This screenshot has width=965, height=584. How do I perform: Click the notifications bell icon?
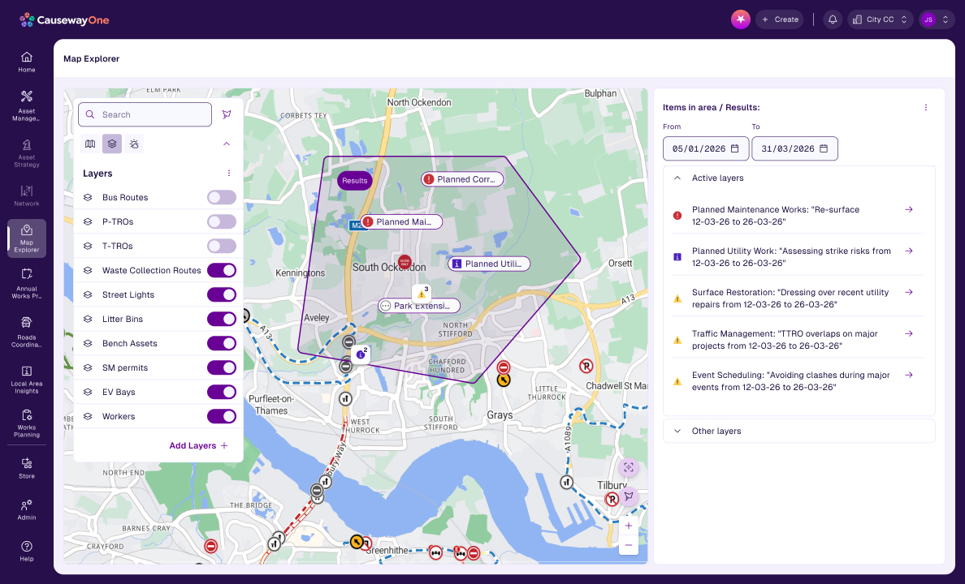coord(832,19)
